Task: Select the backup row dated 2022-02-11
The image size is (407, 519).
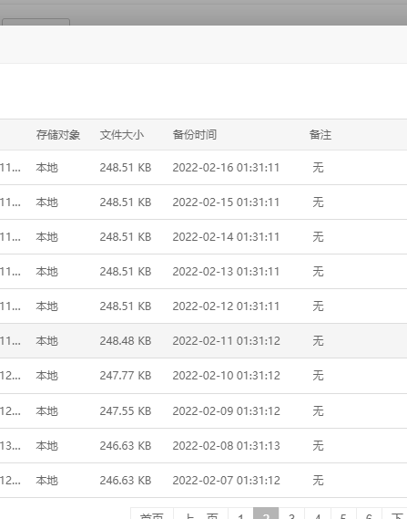Action: point(204,341)
